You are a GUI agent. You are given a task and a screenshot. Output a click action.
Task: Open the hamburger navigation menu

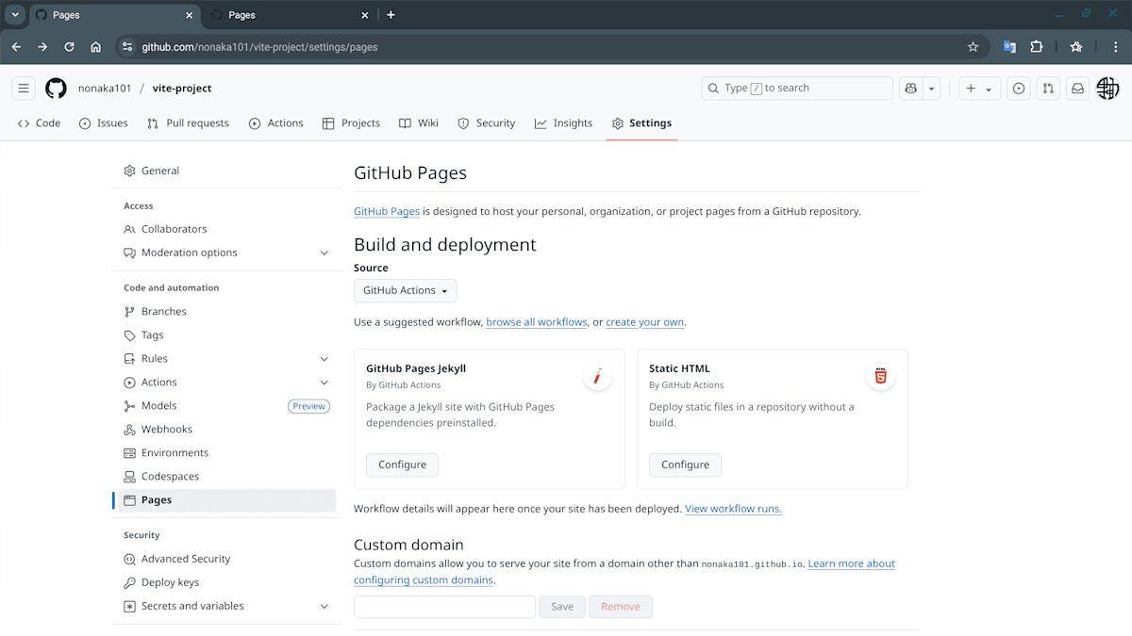(24, 89)
